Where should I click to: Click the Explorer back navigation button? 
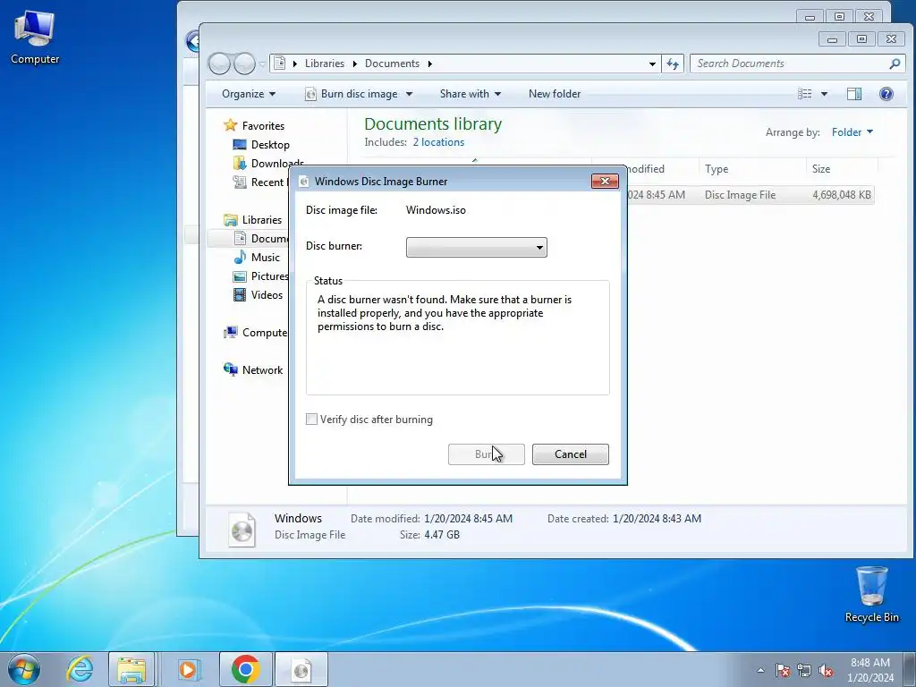tap(219, 64)
